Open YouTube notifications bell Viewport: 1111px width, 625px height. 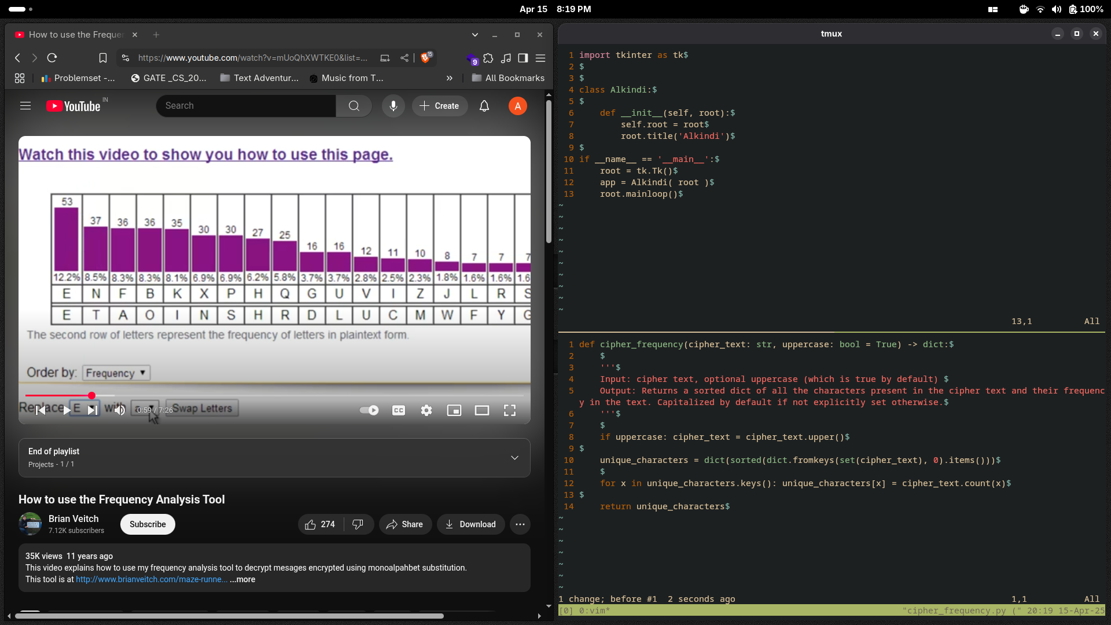(x=484, y=106)
